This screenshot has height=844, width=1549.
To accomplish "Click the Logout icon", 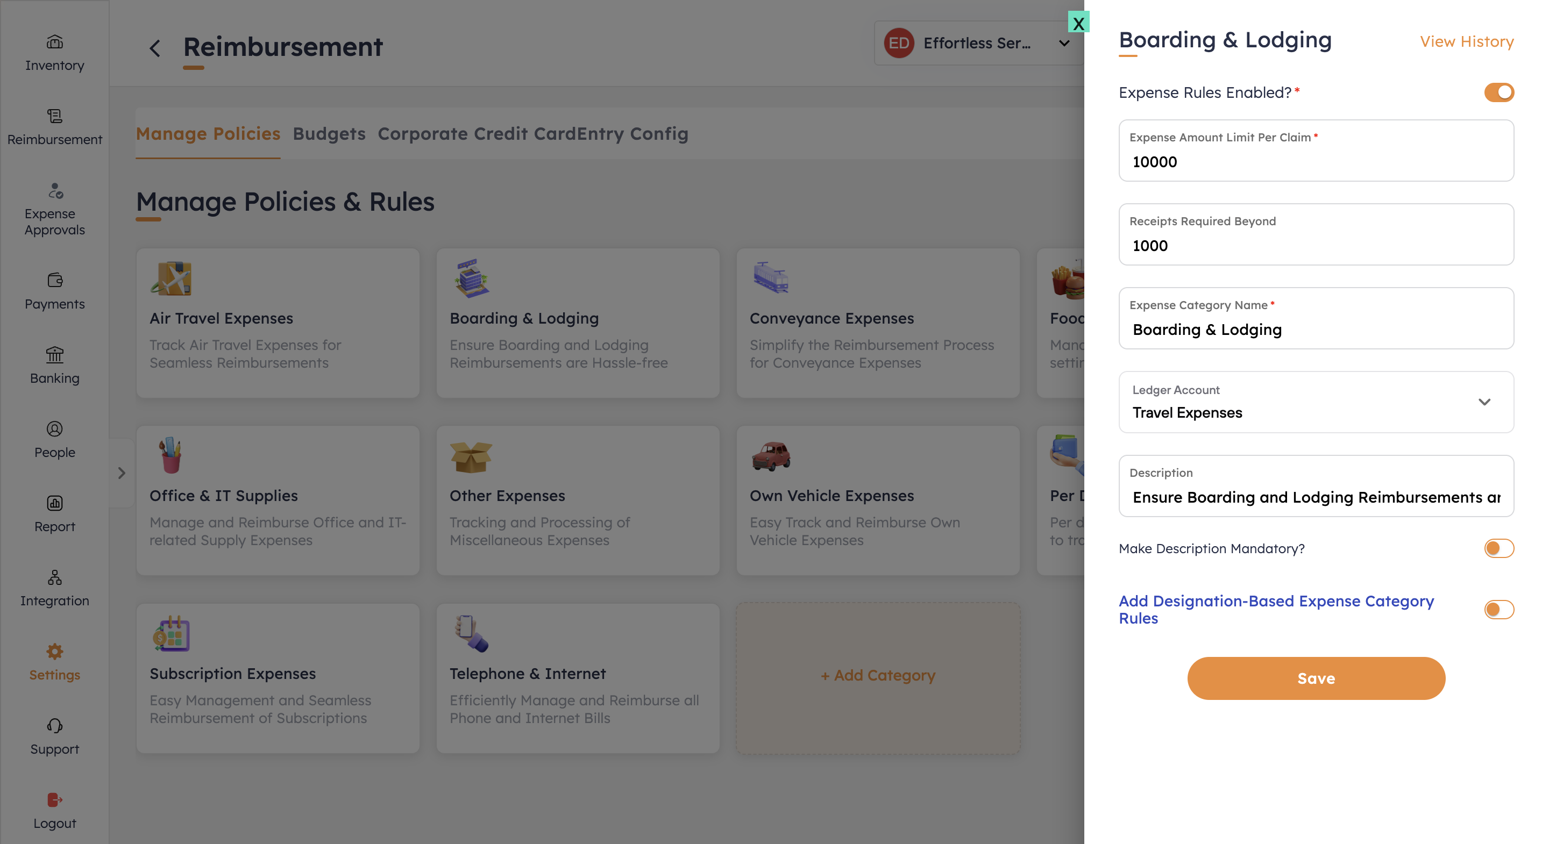I will pos(55,799).
